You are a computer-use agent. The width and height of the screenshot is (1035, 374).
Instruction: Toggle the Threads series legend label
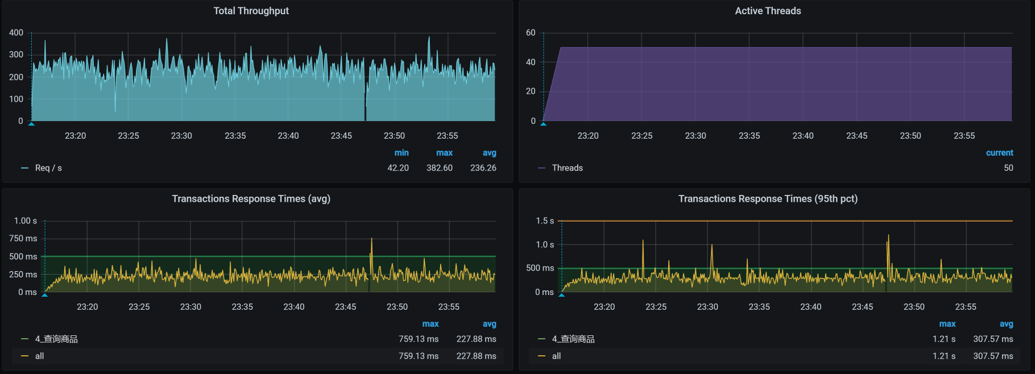click(x=567, y=168)
